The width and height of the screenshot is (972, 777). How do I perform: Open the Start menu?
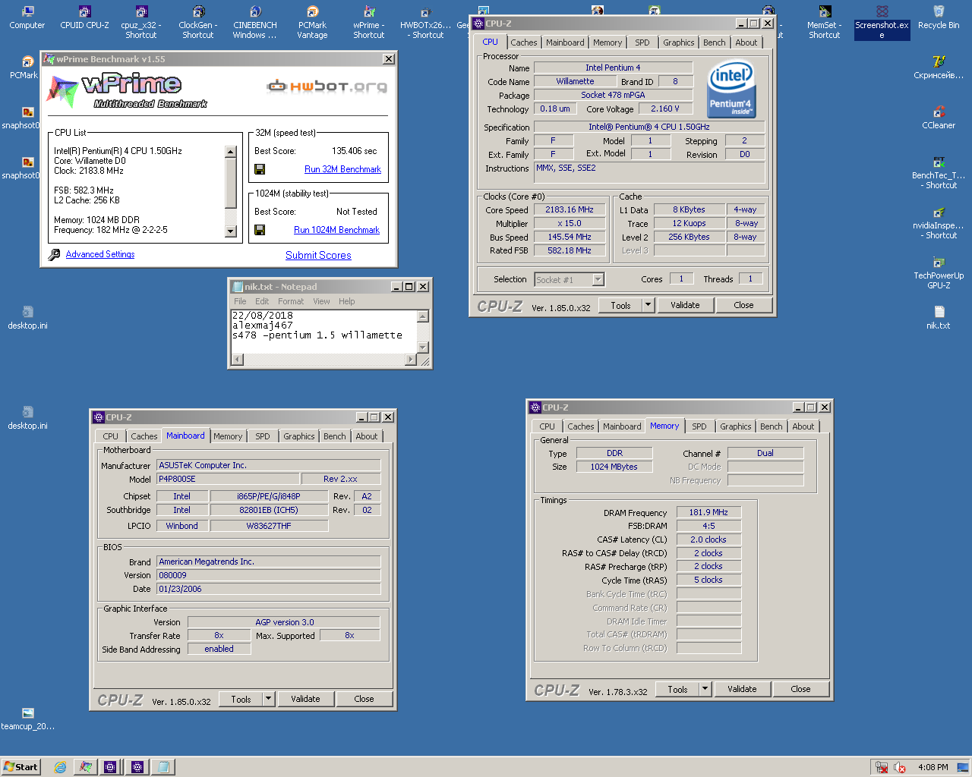tap(21, 767)
